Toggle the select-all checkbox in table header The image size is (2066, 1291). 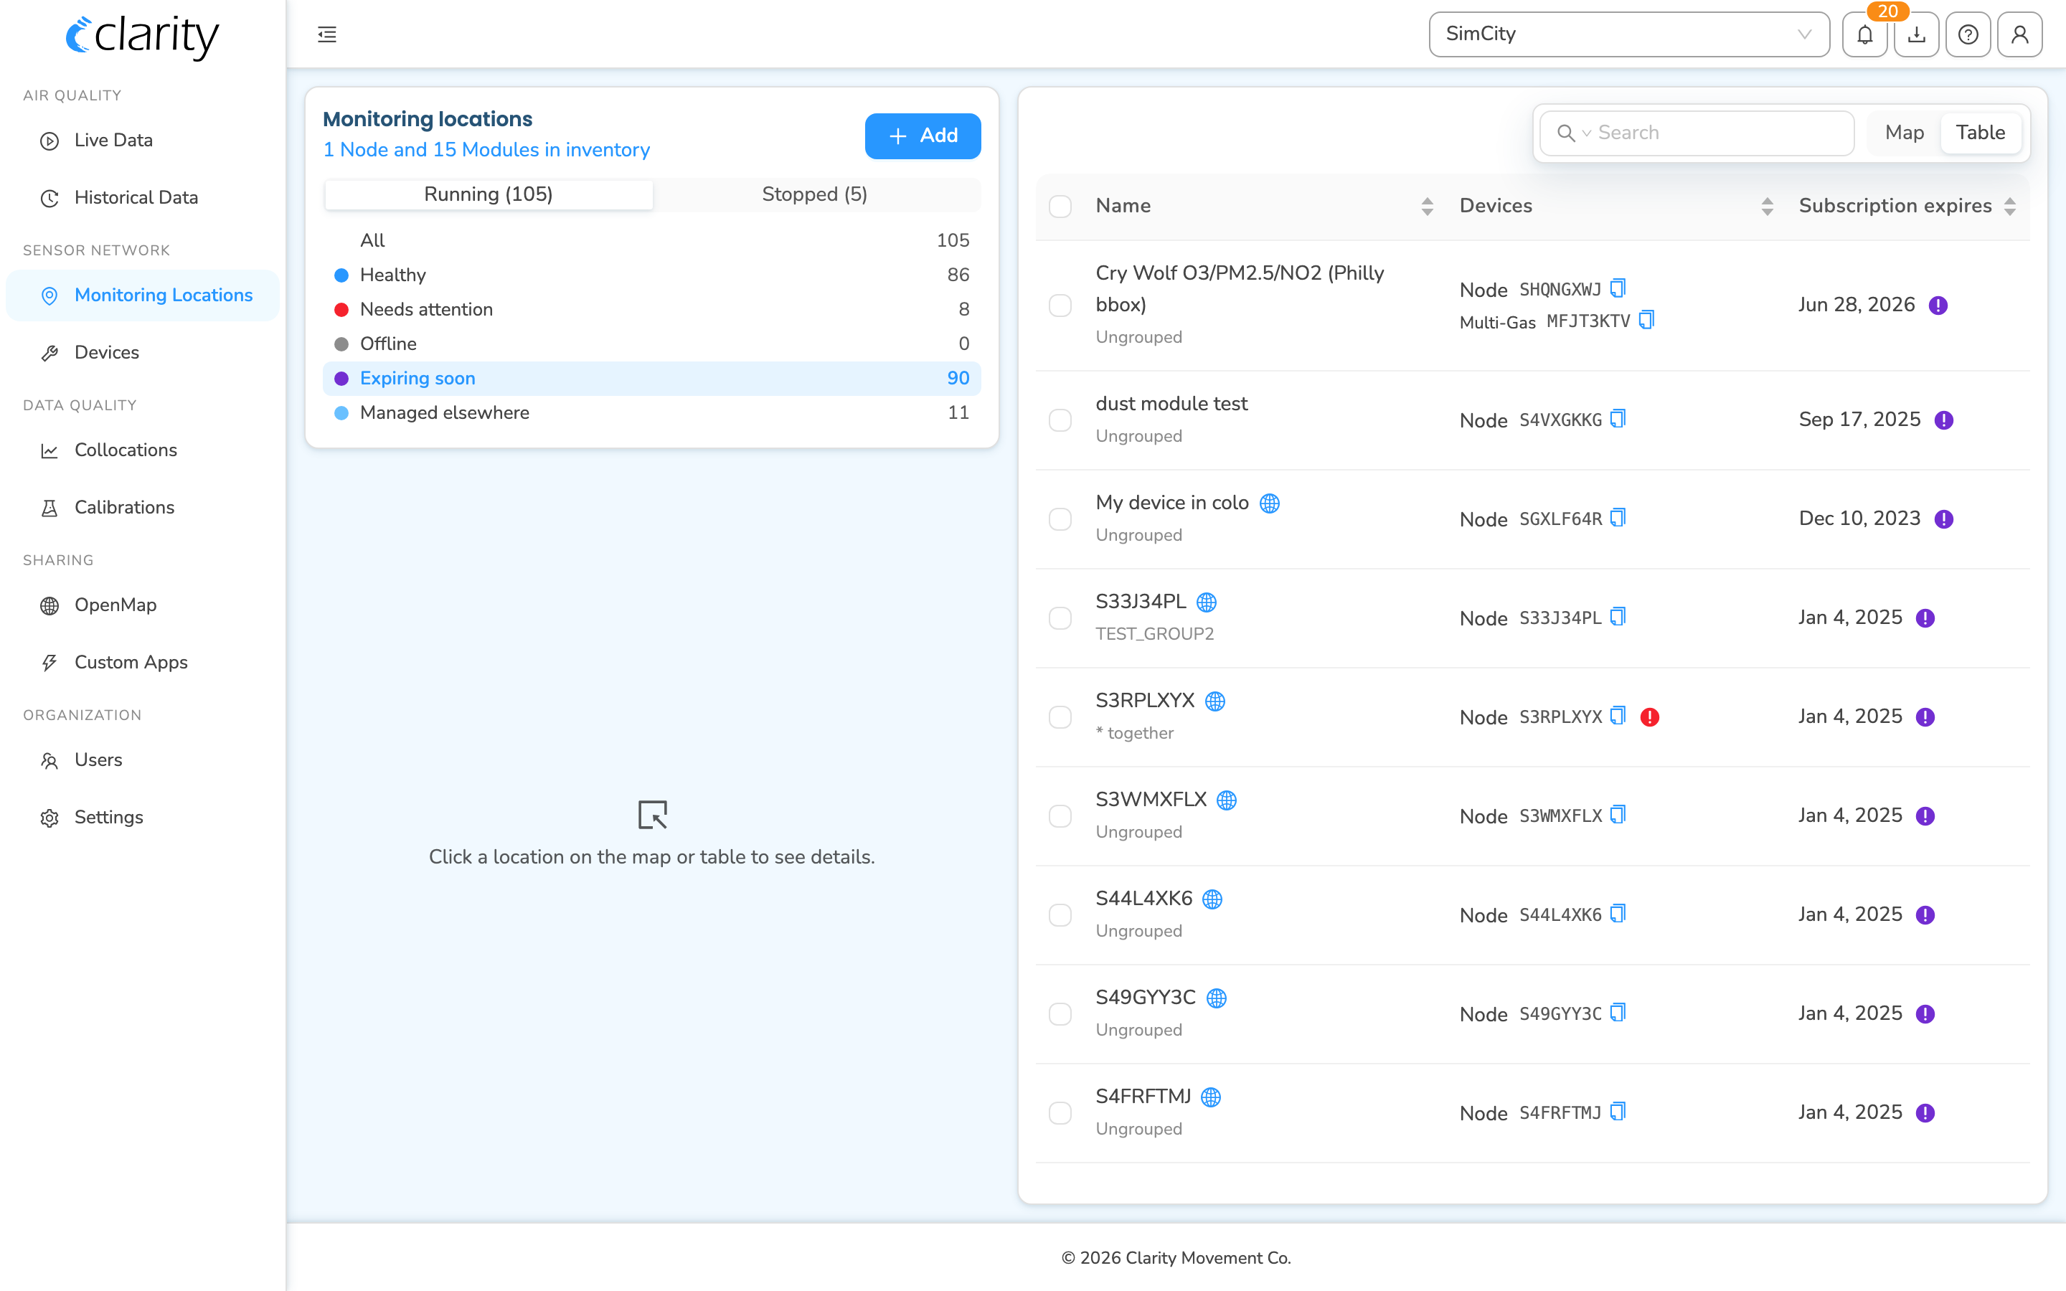click(x=1060, y=207)
